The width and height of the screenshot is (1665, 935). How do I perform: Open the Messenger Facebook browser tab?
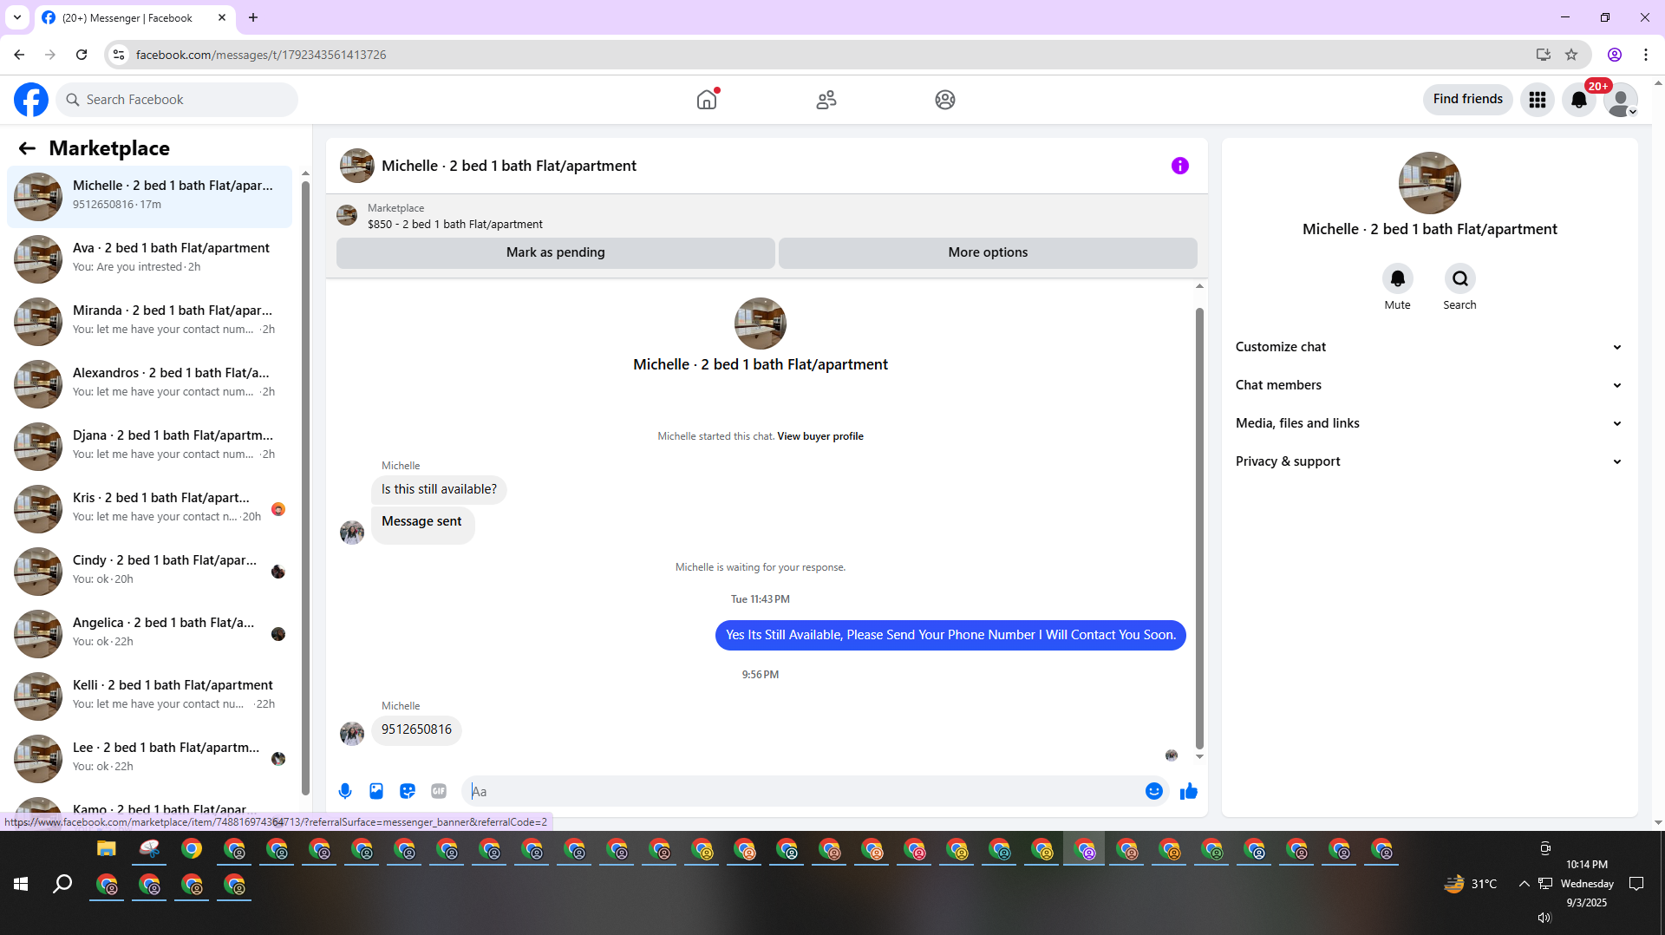[x=134, y=17]
